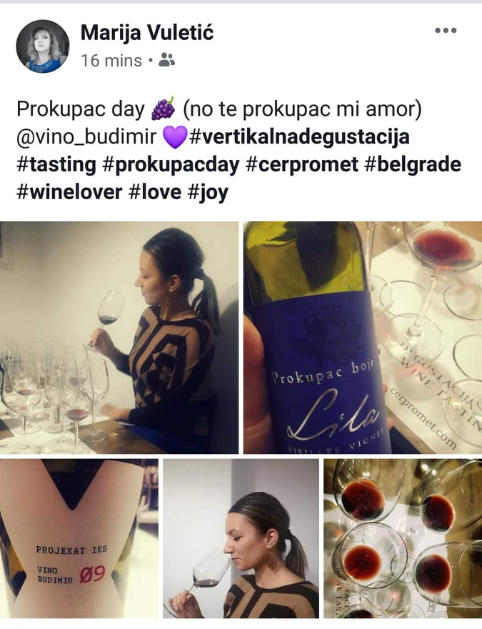Screen dimensions: 482x629
Task: Open Marija Vuletić's profile name link
Action: tap(147, 33)
